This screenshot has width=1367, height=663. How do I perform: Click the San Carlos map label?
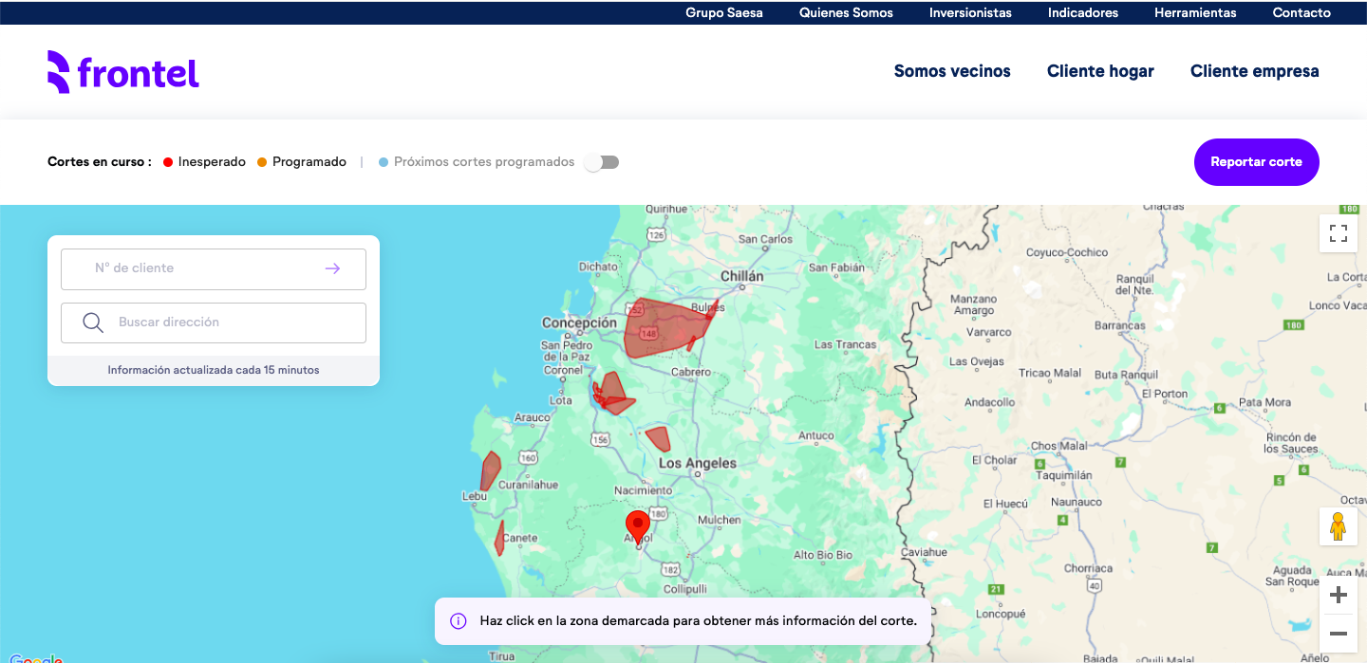[765, 240]
